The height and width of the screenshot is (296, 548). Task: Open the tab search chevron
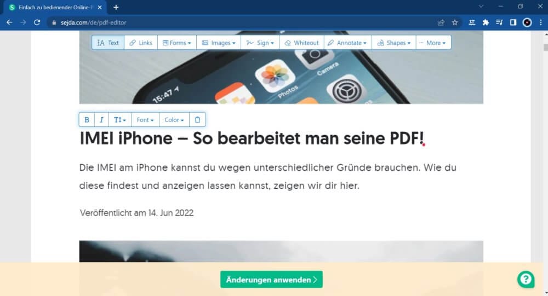(481, 6)
